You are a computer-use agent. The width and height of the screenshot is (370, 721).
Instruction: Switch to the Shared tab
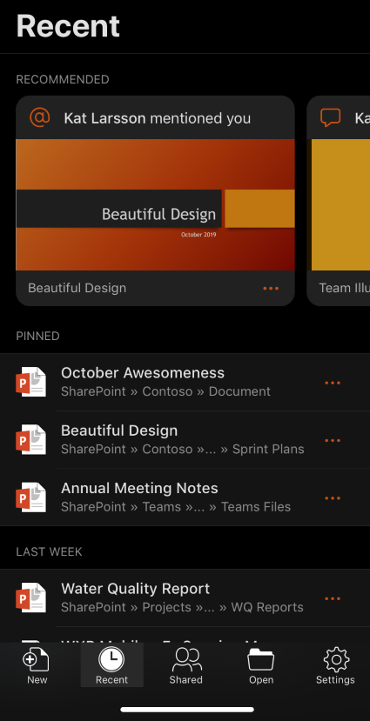click(186, 665)
